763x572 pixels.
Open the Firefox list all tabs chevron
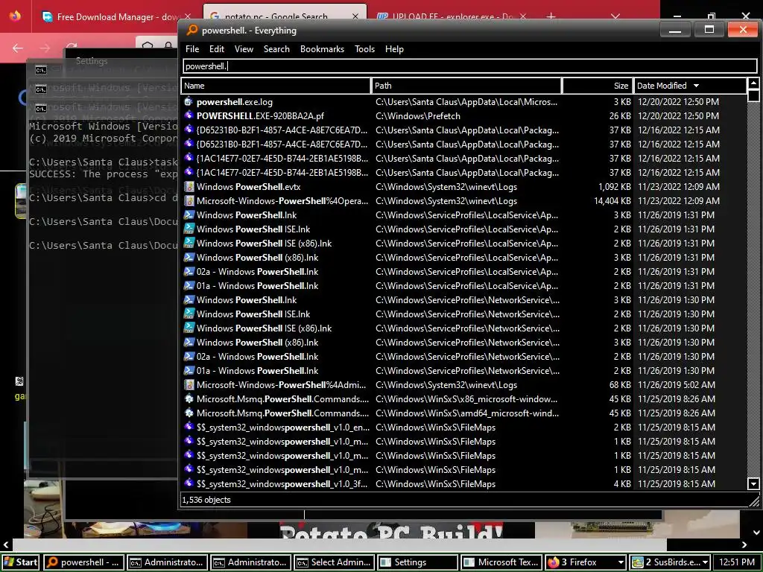[x=615, y=16]
